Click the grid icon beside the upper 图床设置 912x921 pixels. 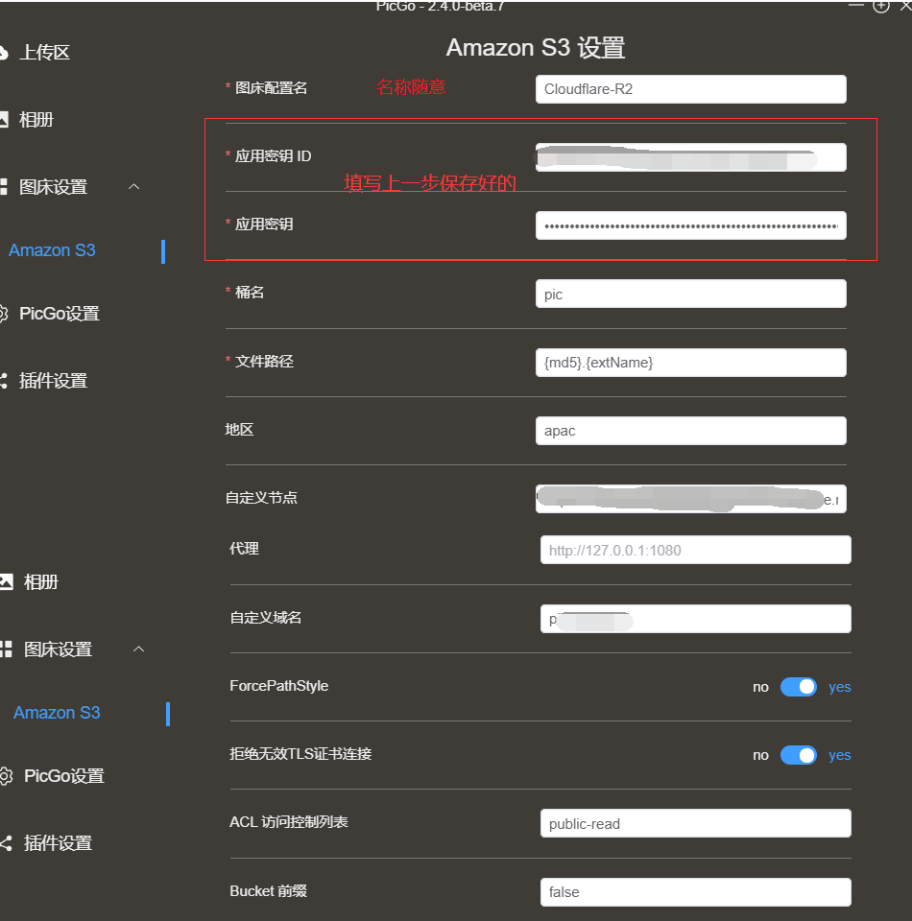[x=4, y=187]
